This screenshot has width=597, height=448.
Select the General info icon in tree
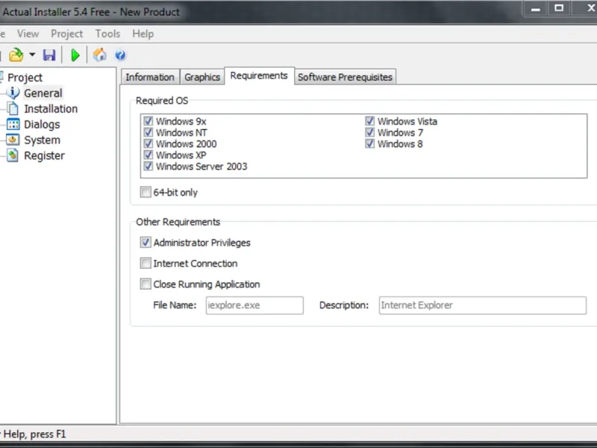[x=13, y=93]
